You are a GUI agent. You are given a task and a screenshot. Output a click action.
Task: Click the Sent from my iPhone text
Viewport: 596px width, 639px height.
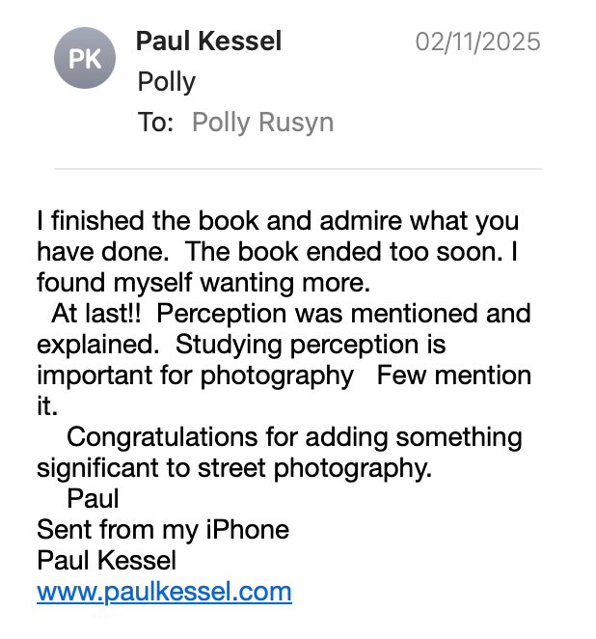click(x=163, y=530)
